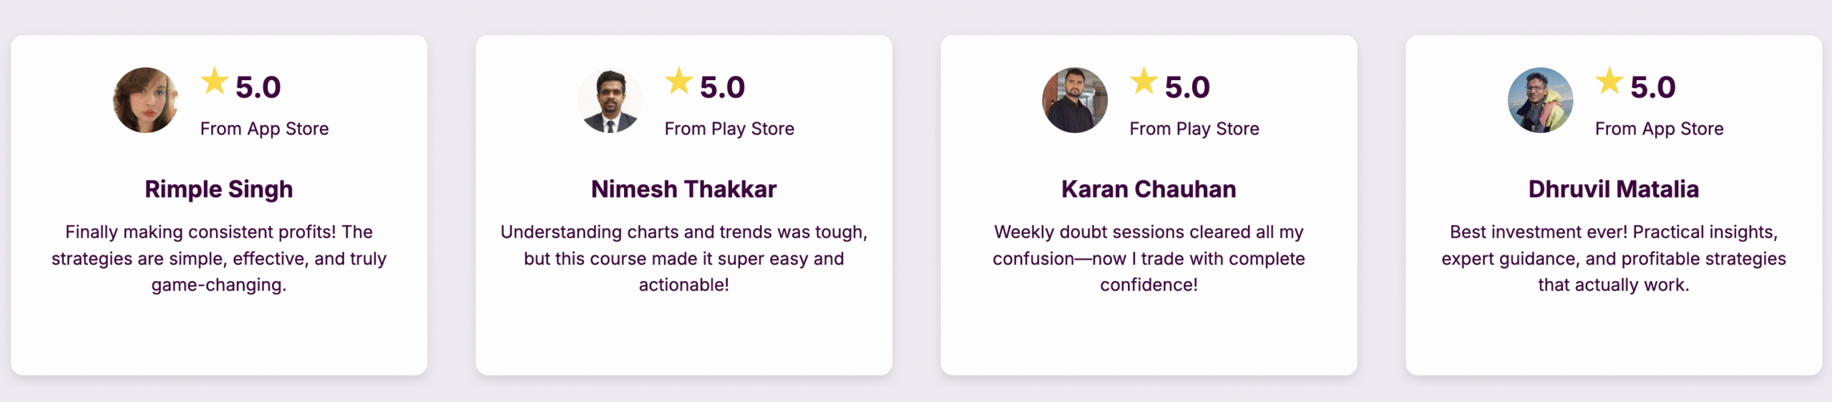1832x402 pixels.
Task: Click the Karan Chauhan name heading
Action: (1149, 189)
